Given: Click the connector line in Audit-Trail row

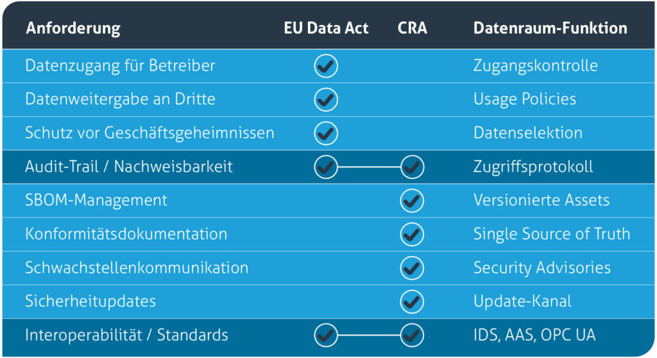Looking at the screenshot, I should 369,167.
